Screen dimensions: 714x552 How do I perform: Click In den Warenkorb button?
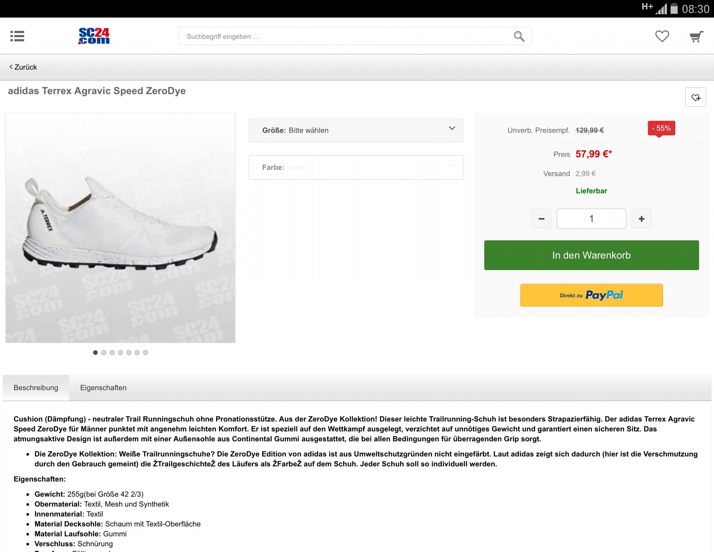pyautogui.click(x=591, y=255)
